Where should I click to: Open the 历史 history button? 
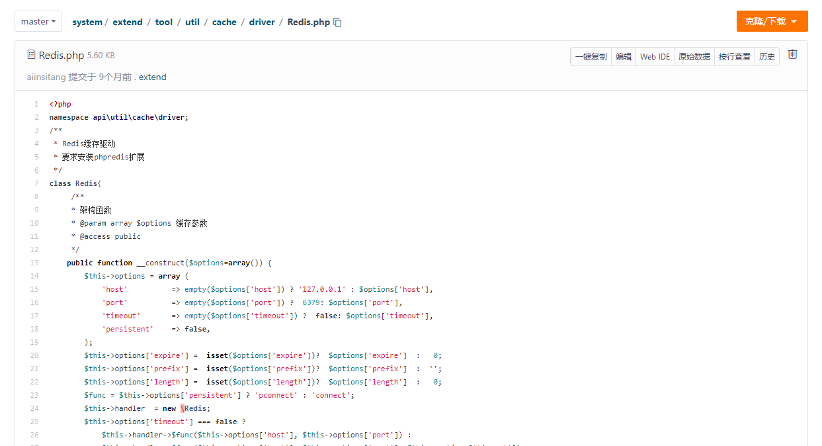pos(767,57)
